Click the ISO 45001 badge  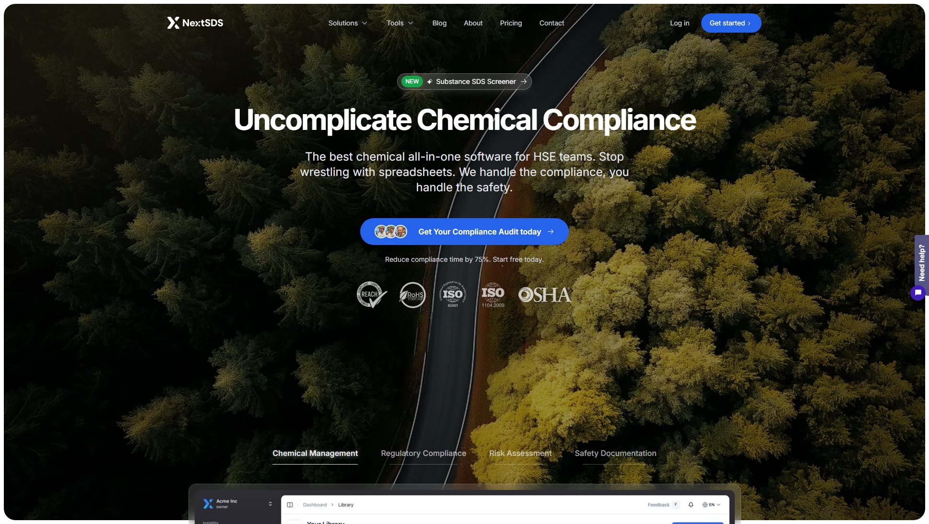452,294
